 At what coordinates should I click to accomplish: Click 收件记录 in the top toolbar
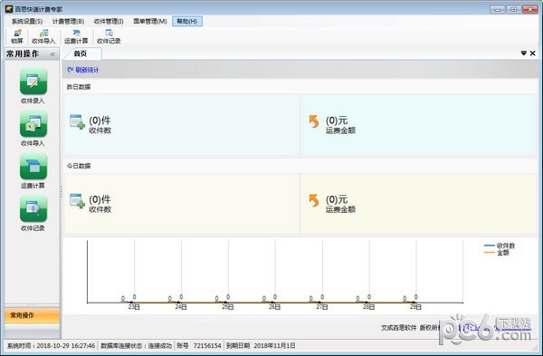109,37
